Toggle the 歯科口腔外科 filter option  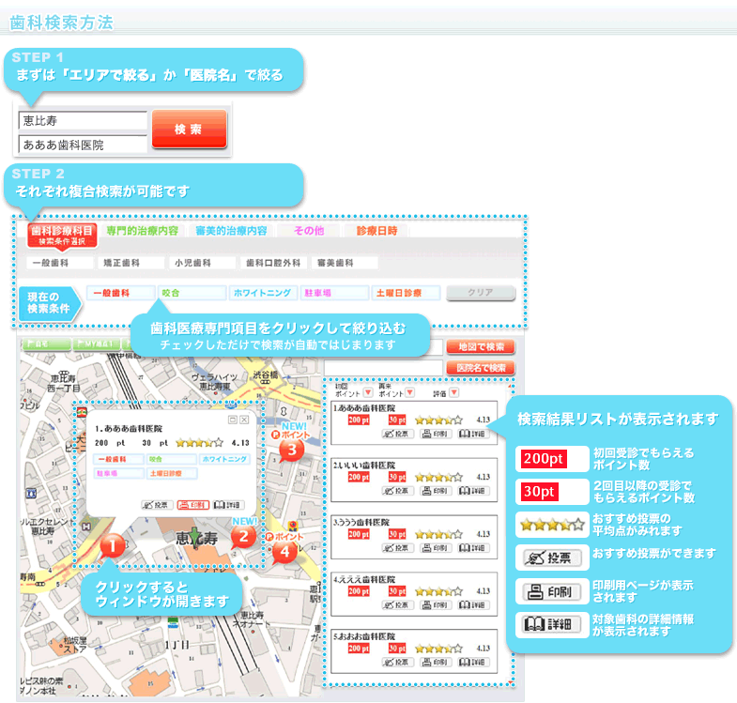(274, 263)
